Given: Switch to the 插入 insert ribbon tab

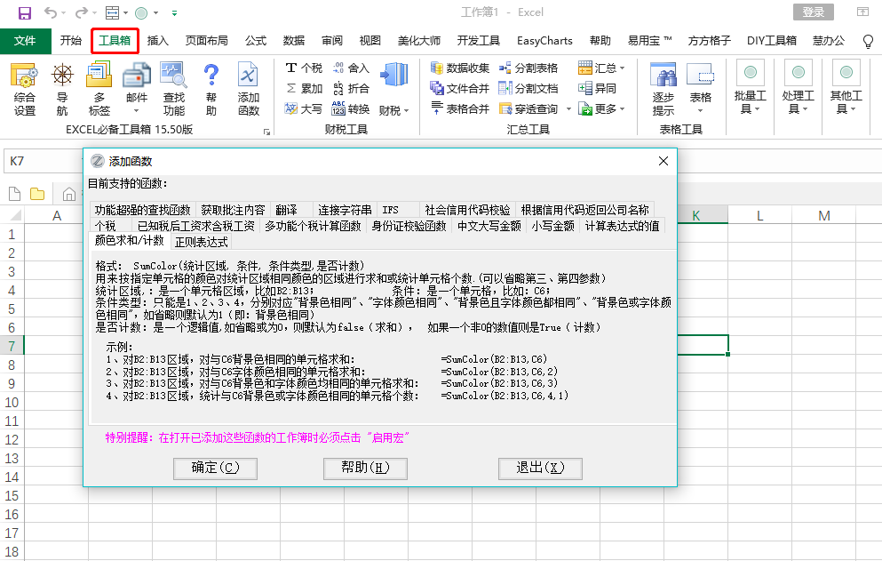Looking at the screenshot, I should click(x=157, y=41).
